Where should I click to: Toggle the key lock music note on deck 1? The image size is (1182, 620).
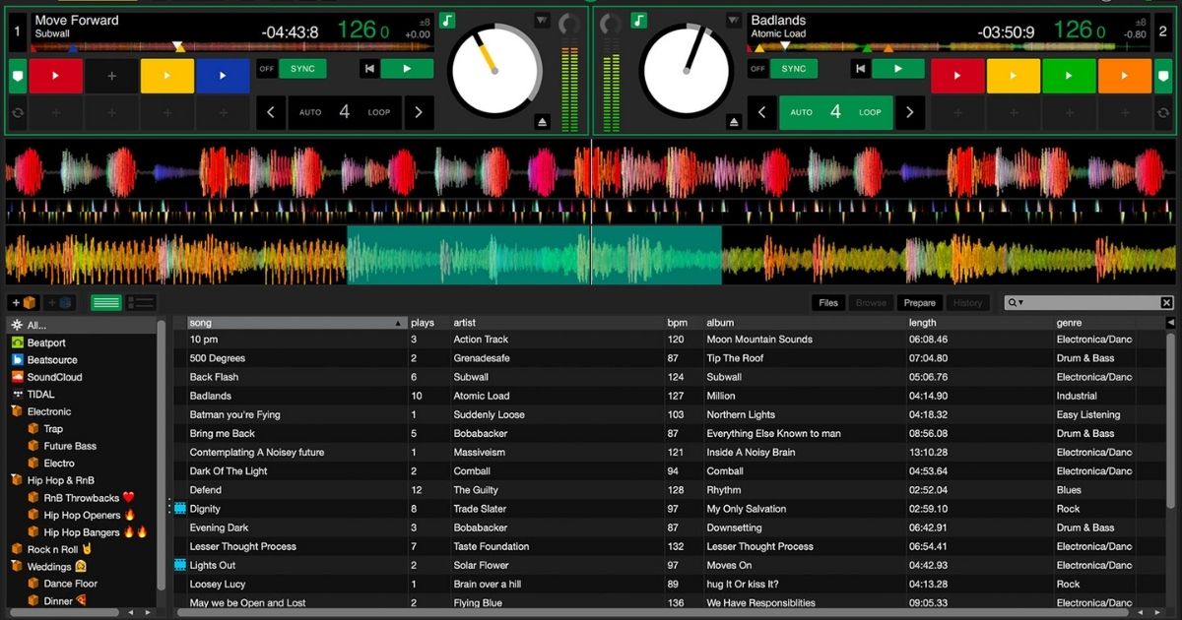[x=446, y=20]
